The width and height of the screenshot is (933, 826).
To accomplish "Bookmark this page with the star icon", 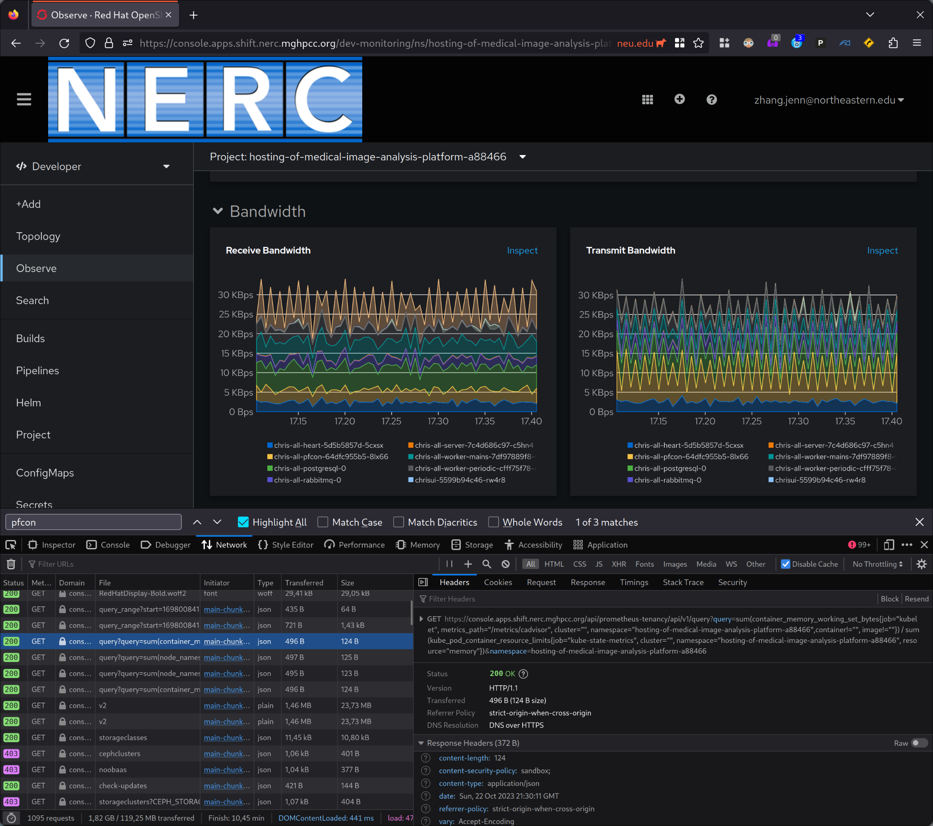I will 698,43.
